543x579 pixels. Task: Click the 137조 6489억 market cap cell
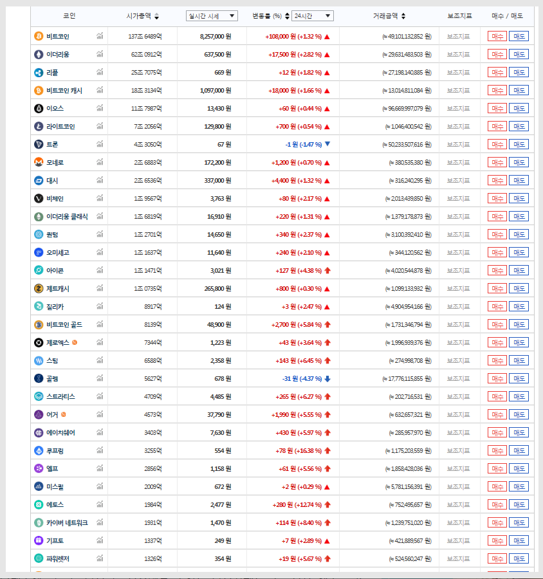click(x=145, y=37)
